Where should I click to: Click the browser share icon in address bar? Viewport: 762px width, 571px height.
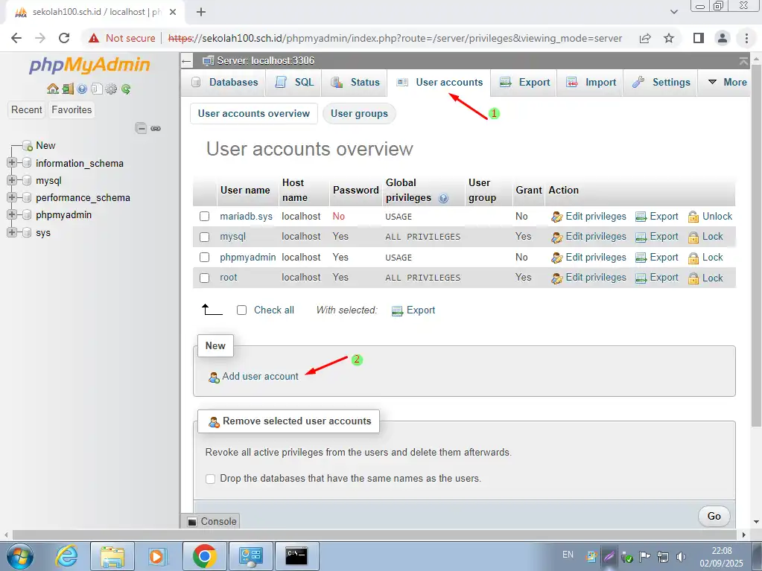click(x=645, y=38)
